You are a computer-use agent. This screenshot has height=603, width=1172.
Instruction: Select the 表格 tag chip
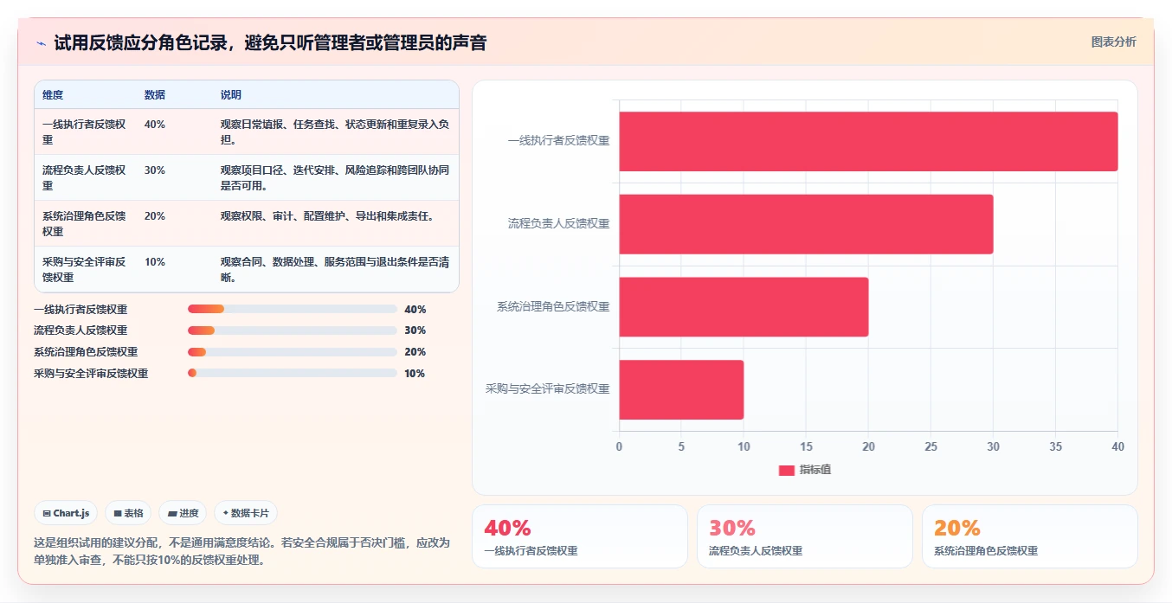point(128,513)
